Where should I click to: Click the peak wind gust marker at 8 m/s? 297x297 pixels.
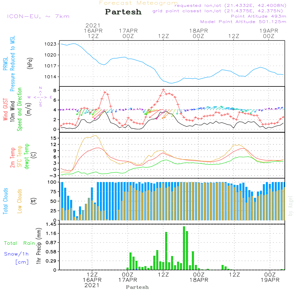[163, 90]
